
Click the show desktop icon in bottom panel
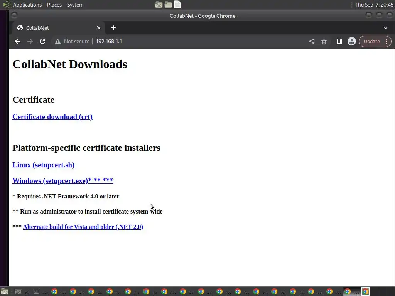point(5,291)
